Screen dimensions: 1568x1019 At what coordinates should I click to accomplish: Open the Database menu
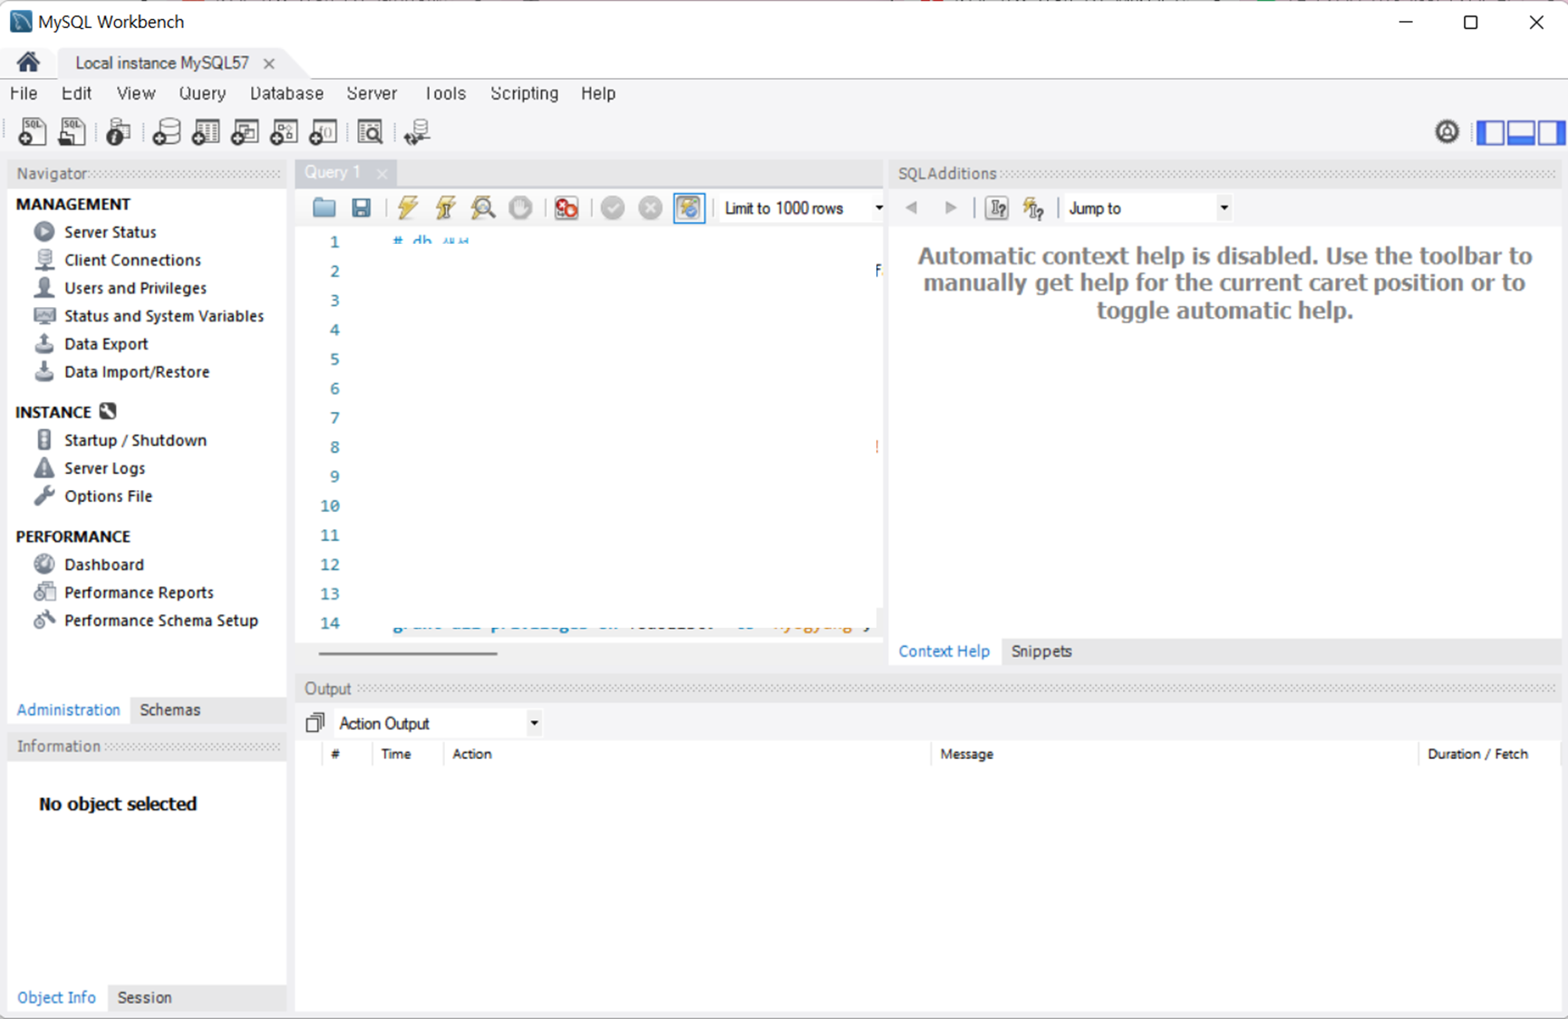(286, 93)
